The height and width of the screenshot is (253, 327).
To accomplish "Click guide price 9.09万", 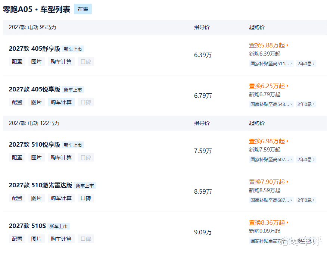I will click(x=203, y=232).
